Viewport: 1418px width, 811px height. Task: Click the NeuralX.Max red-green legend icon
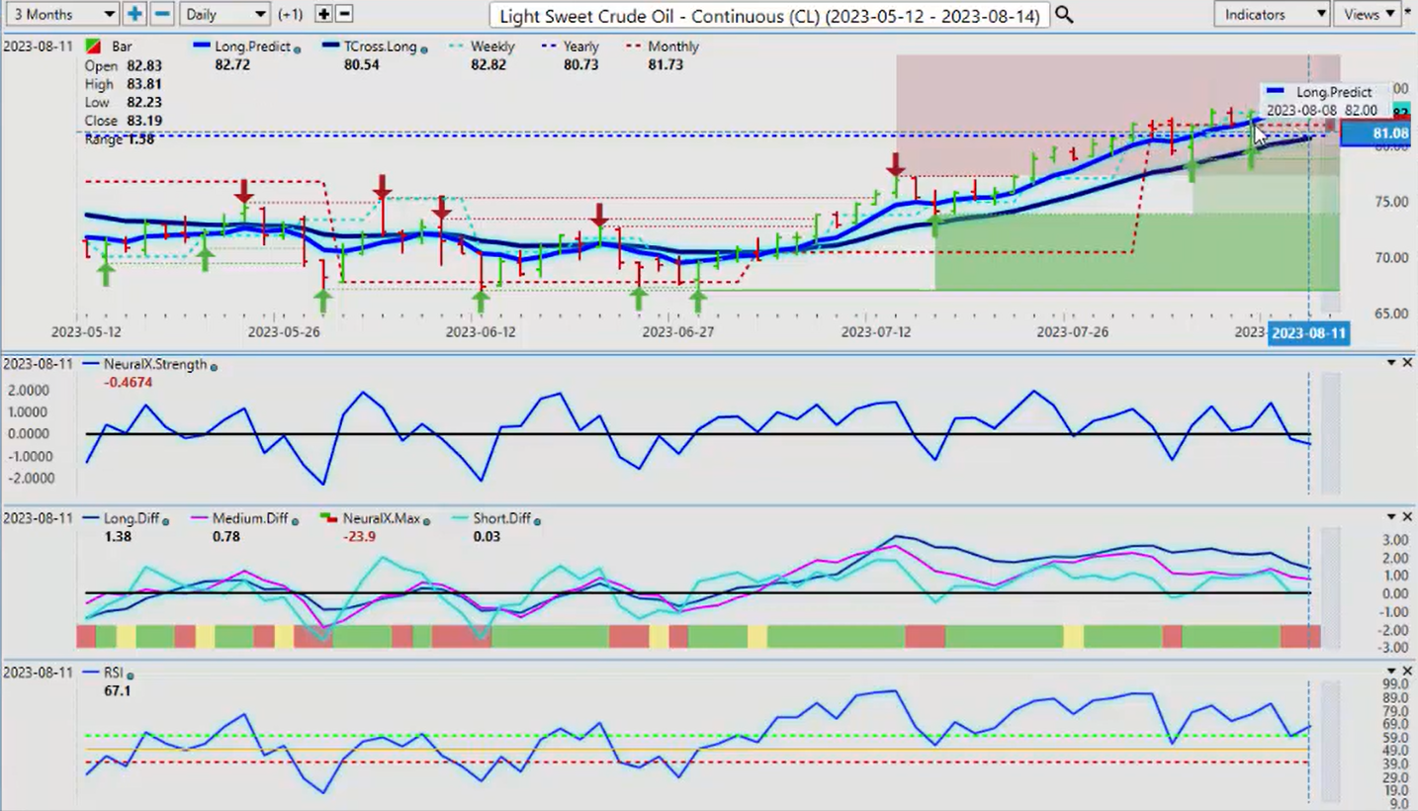tap(329, 518)
